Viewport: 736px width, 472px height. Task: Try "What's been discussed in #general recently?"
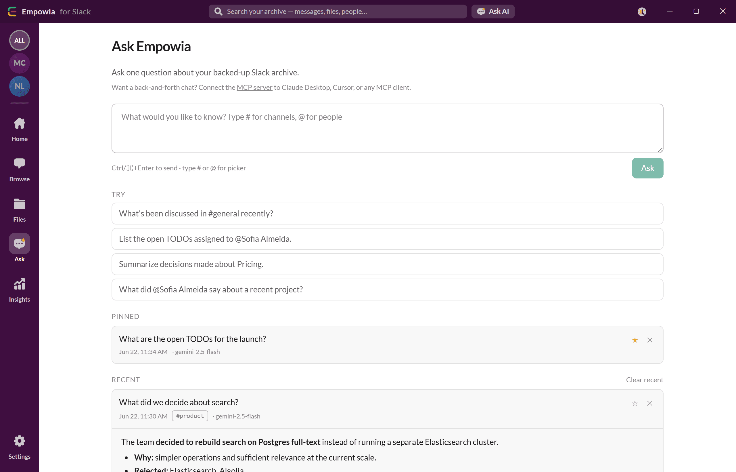pos(387,214)
